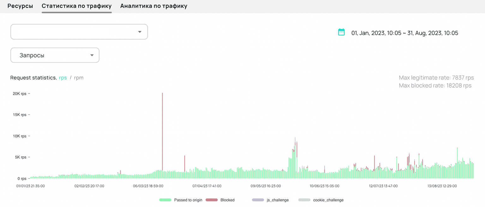Switch chart units to rpm
The width and height of the screenshot is (485, 207).
(79, 78)
